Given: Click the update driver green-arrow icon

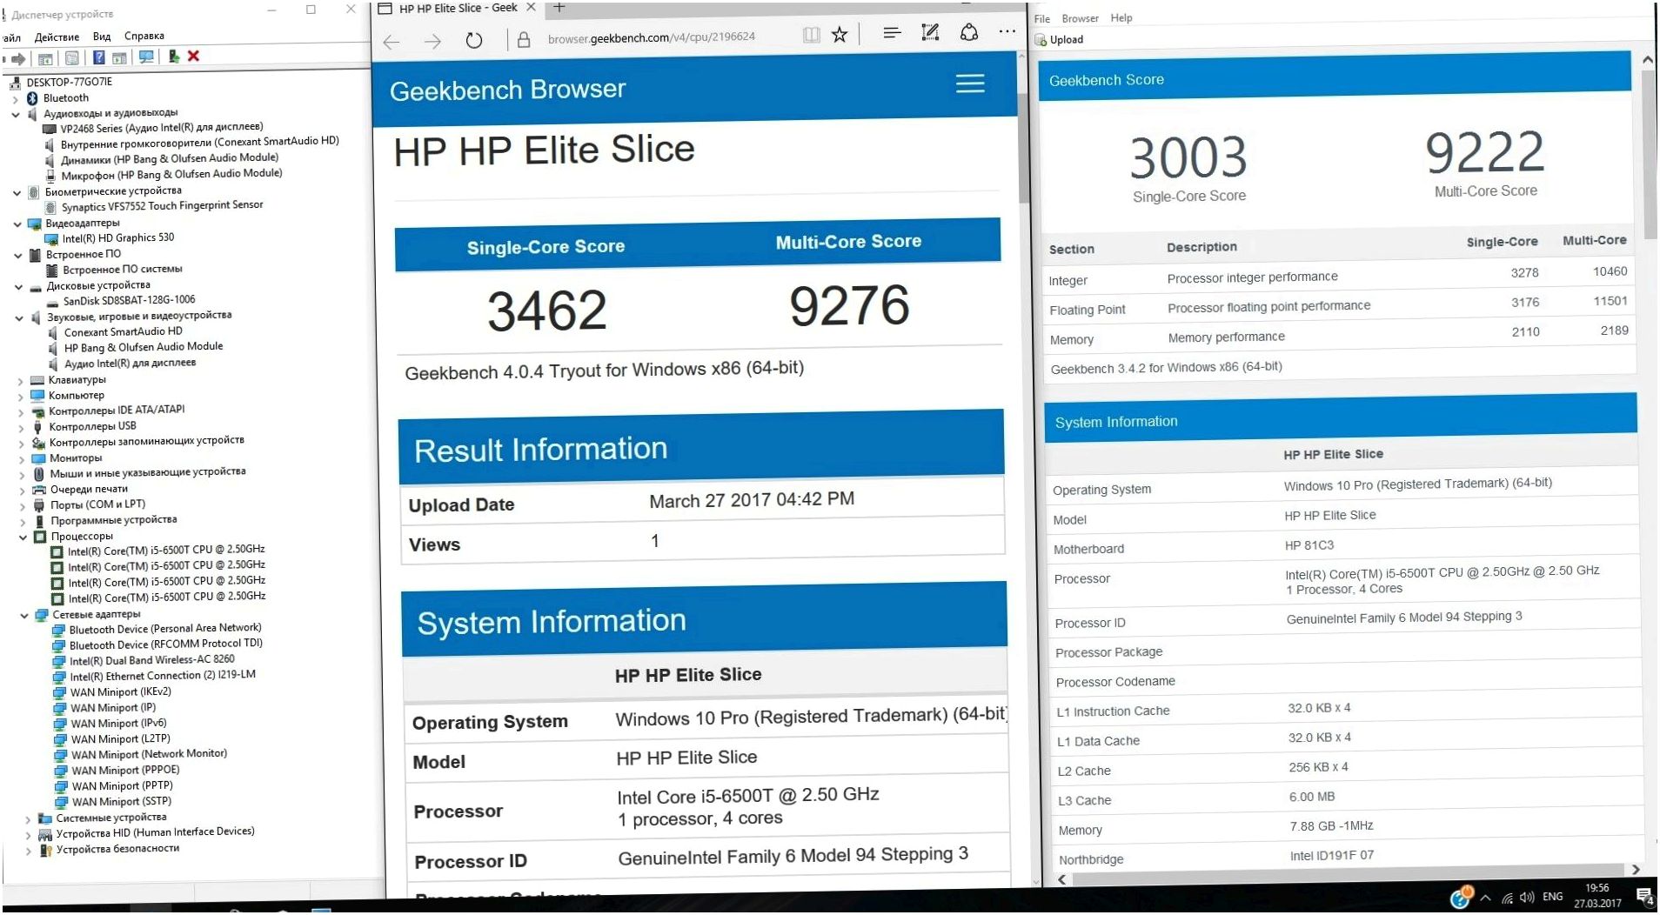Looking at the screenshot, I should [174, 57].
